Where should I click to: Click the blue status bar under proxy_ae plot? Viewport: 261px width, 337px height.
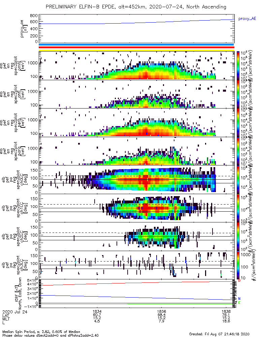coord(136,45)
